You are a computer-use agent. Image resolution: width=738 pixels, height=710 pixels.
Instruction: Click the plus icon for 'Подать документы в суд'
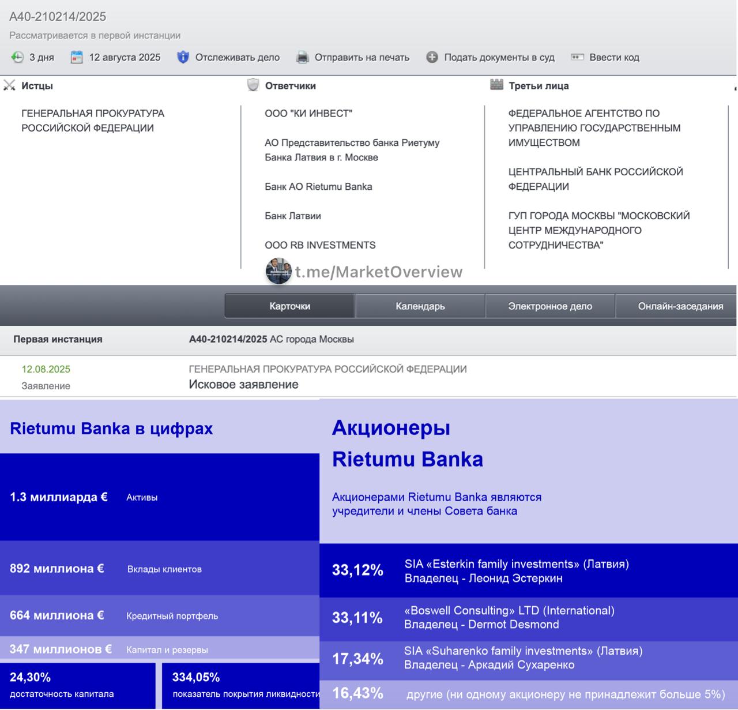(432, 57)
